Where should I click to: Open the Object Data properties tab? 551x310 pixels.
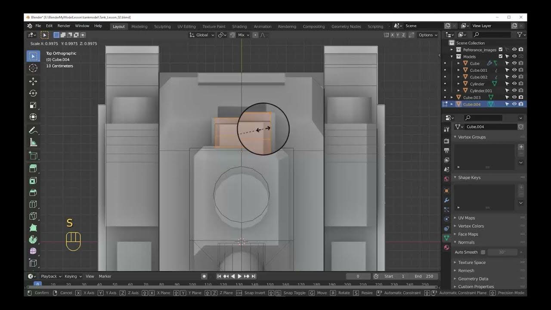[x=446, y=238]
